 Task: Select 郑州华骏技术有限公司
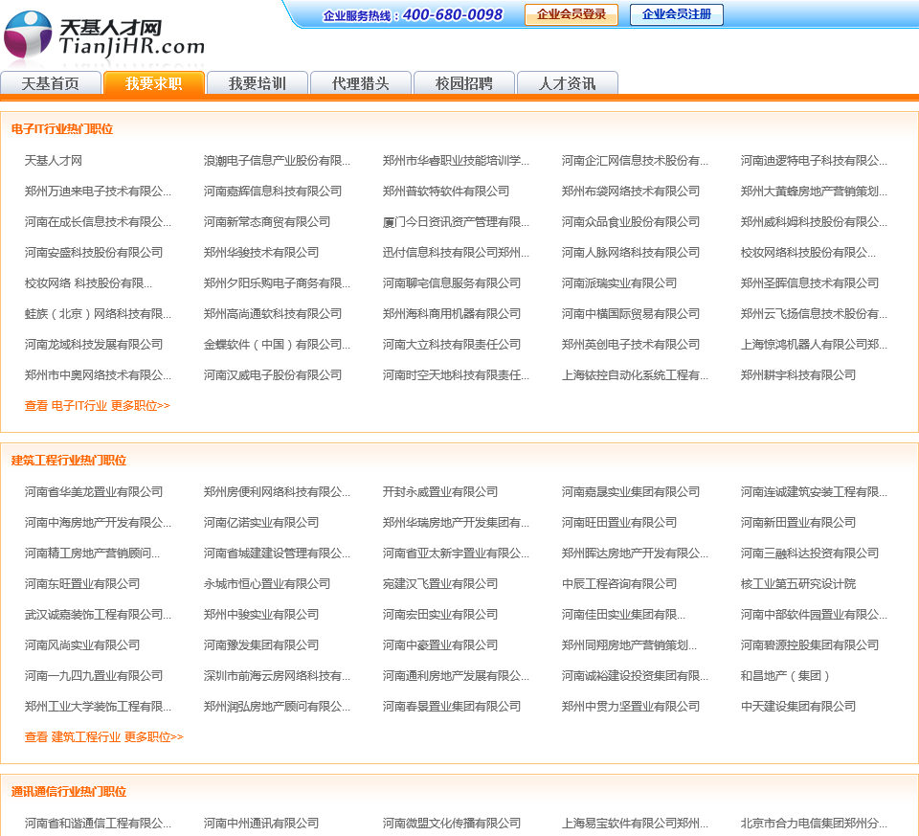pyautogui.click(x=260, y=253)
